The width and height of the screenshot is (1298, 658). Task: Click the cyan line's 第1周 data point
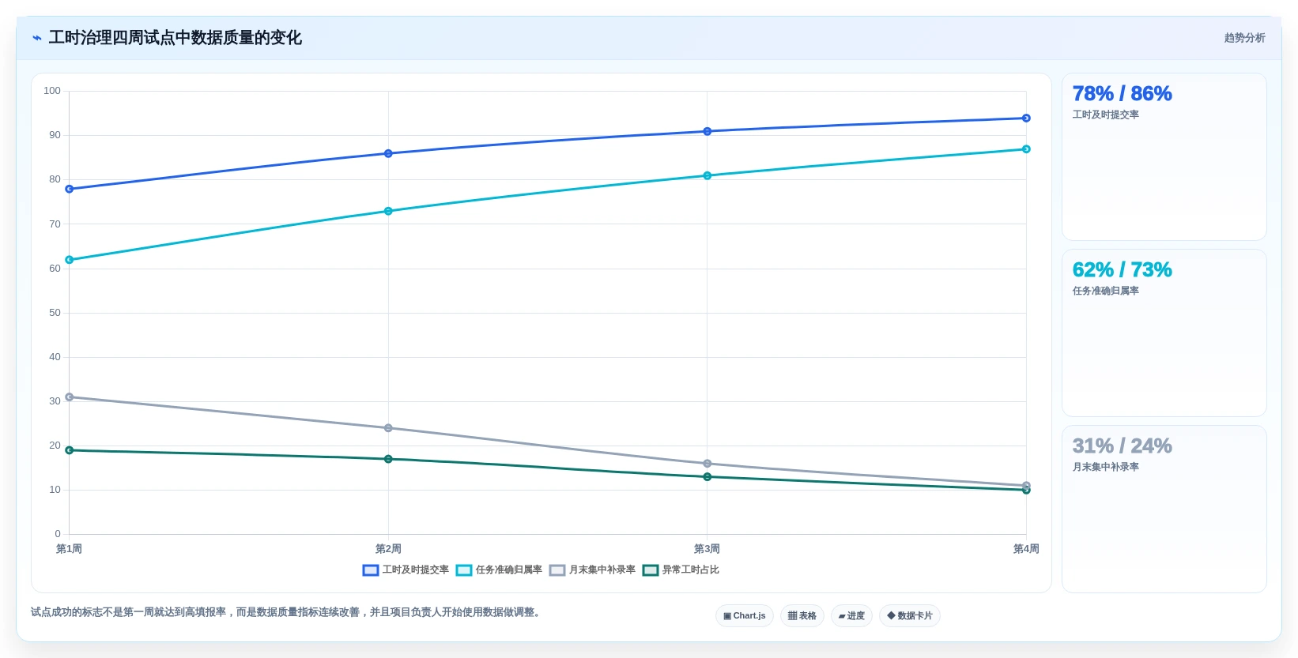coord(70,260)
